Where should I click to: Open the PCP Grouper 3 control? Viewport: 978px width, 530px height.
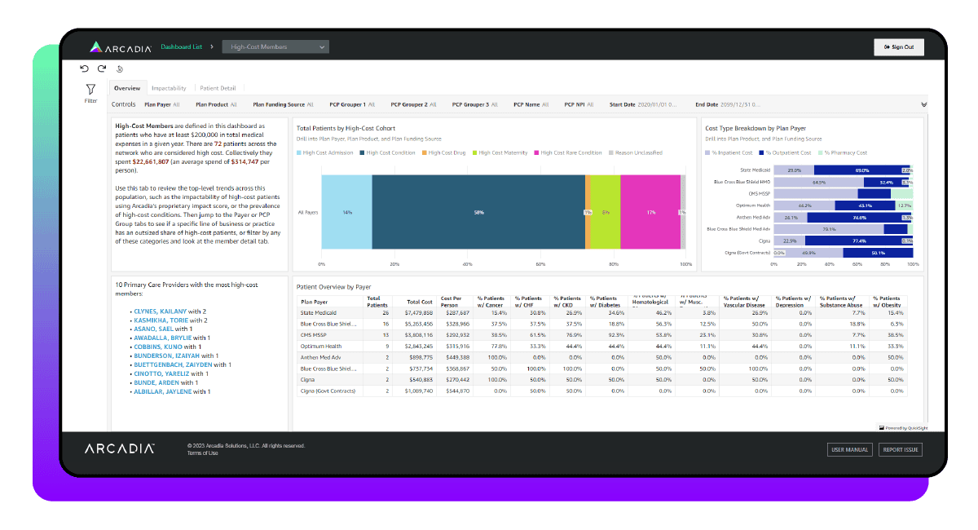coord(475,104)
